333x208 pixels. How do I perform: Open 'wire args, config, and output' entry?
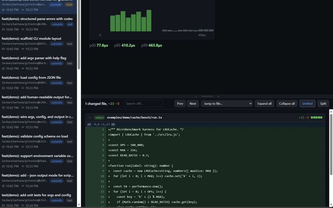coord(37,117)
